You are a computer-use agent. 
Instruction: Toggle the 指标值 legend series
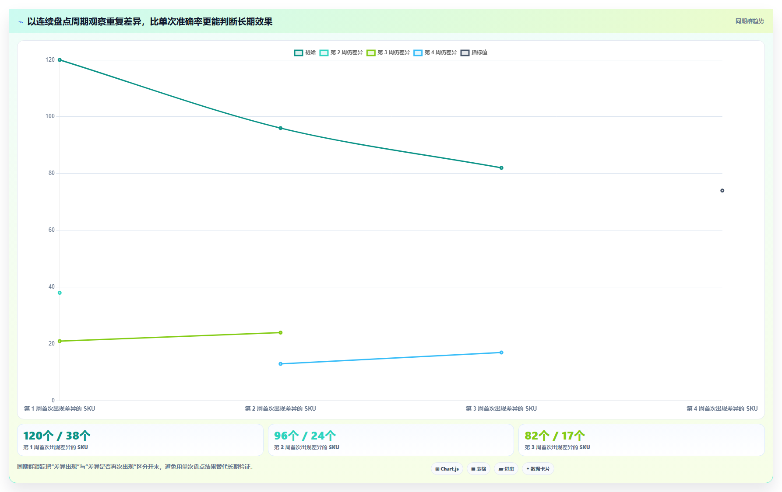pos(474,52)
